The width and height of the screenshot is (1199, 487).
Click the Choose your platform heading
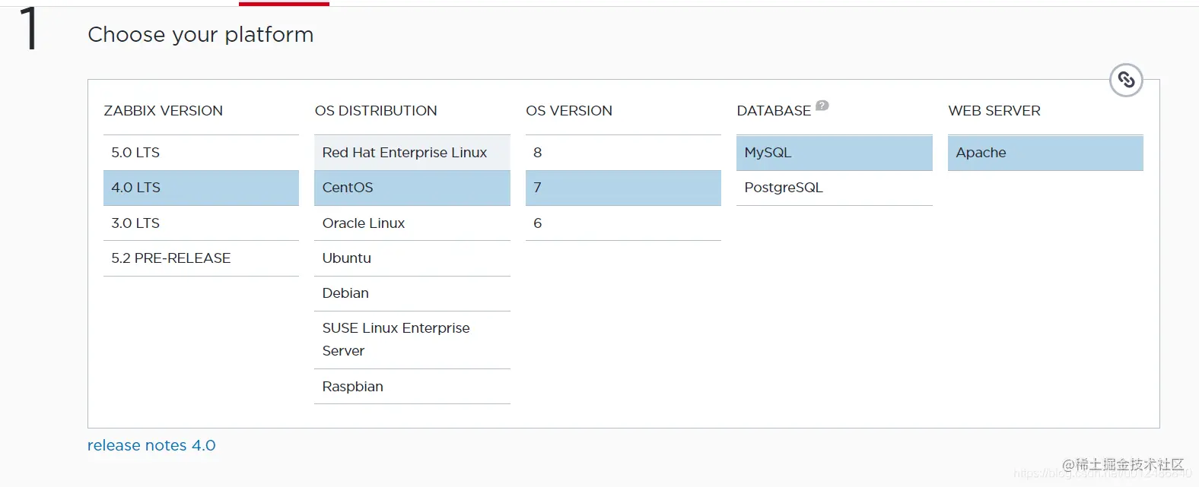201,35
